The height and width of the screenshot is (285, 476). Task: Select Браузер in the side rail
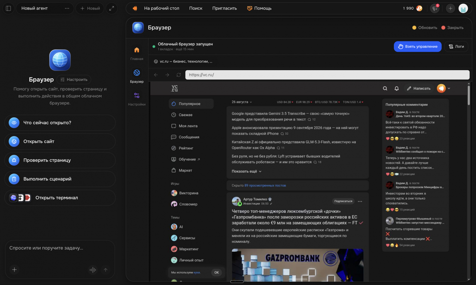point(137,76)
